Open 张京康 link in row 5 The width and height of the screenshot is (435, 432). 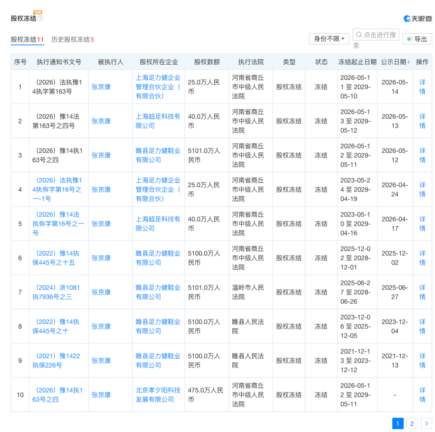pyautogui.click(x=101, y=223)
